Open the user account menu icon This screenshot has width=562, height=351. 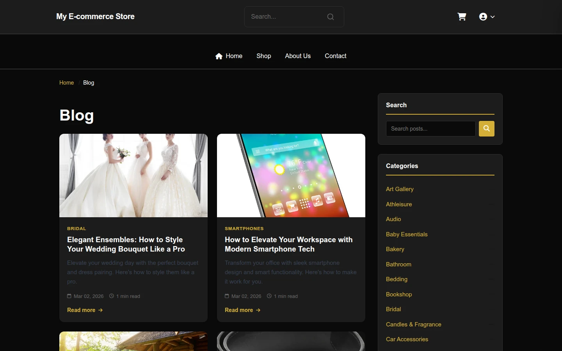[487, 17]
